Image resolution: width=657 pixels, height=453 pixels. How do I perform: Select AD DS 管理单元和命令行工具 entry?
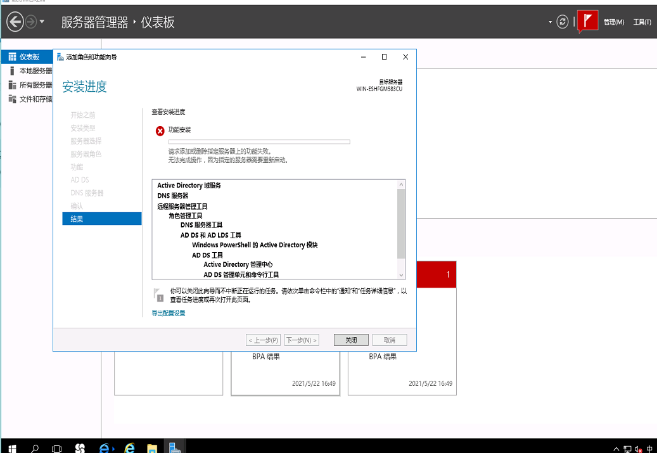(241, 274)
